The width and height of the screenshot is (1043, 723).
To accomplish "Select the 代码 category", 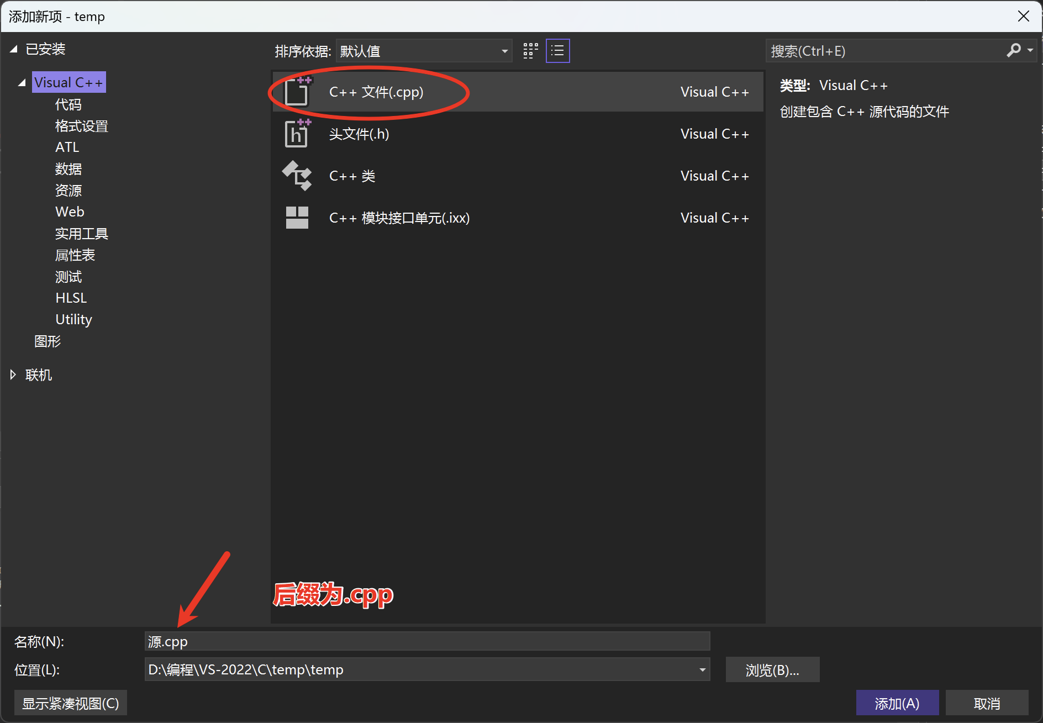I will (69, 104).
